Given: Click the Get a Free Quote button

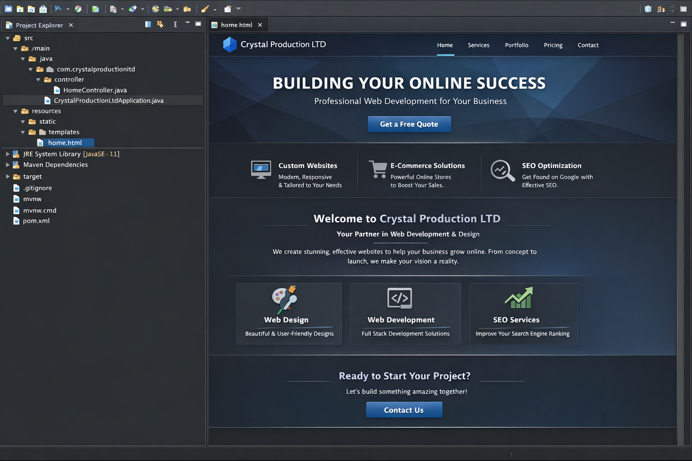Looking at the screenshot, I should [x=409, y=124].
